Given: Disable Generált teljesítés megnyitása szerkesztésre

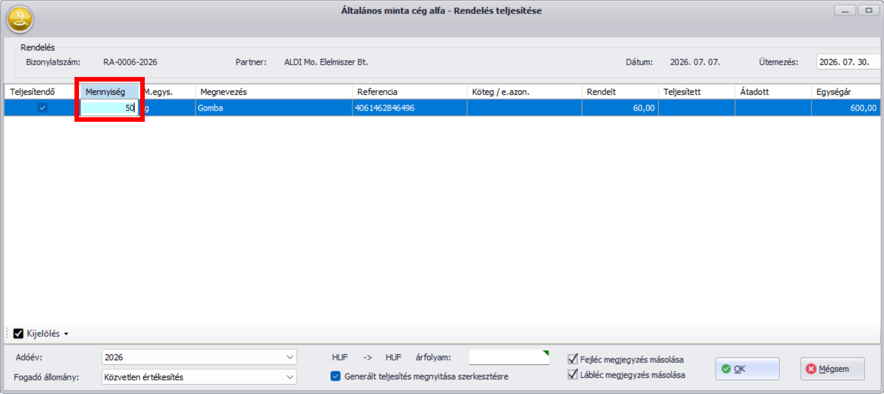Looking at the screenshot, I should click(x=335, y=376).
